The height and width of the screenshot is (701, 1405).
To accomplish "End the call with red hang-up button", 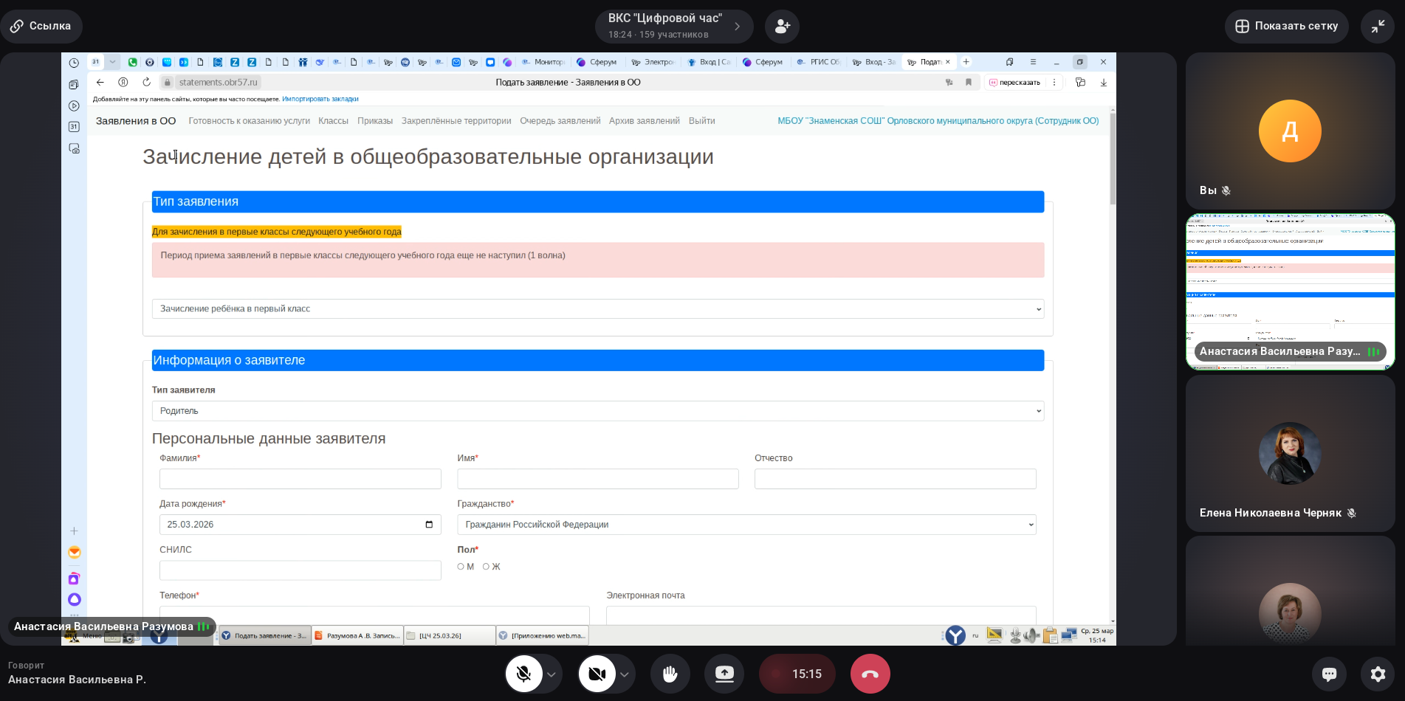I will click(x=870, y=674).
